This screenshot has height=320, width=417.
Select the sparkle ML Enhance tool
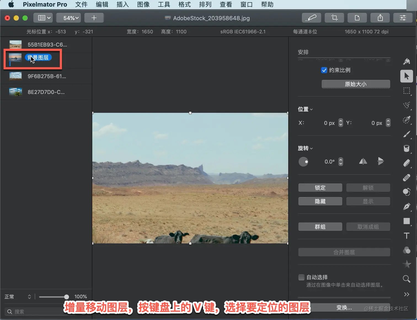pyautogui.click(x=407, y=265)
